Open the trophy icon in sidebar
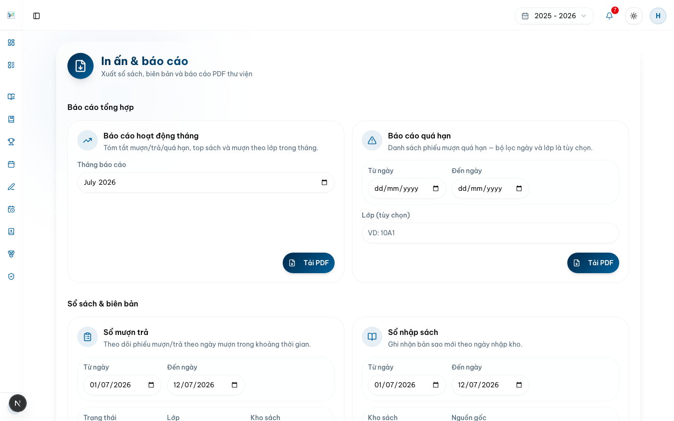 11,142
